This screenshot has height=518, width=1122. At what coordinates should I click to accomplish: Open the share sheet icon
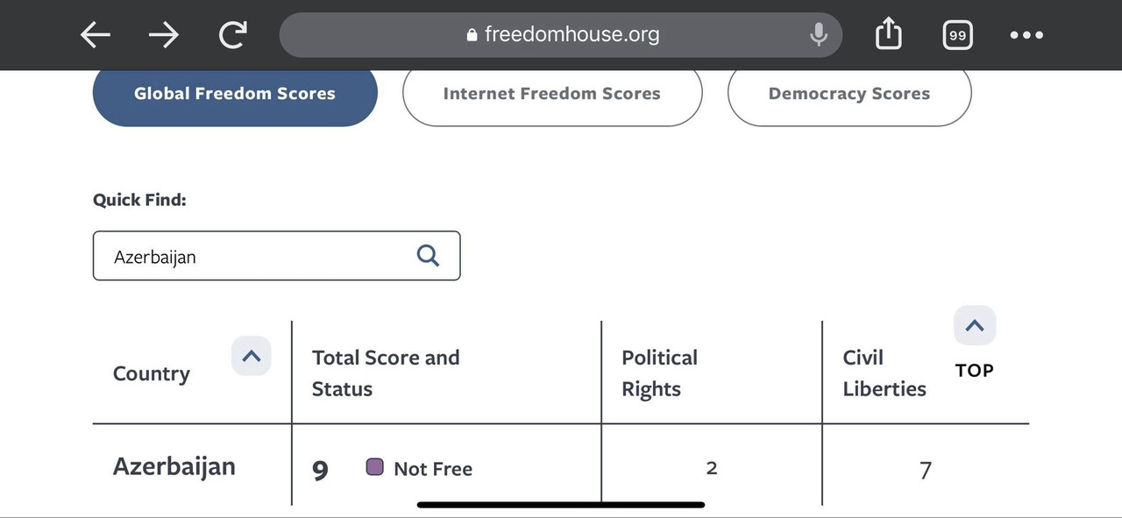click(888, 34)
